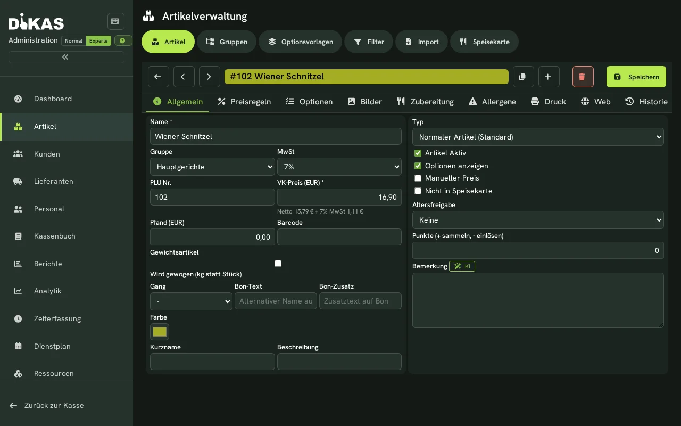Click the VK-Preis field showing 16,90
The width and height of the screenshot is (681, 426).
[339, 197]
